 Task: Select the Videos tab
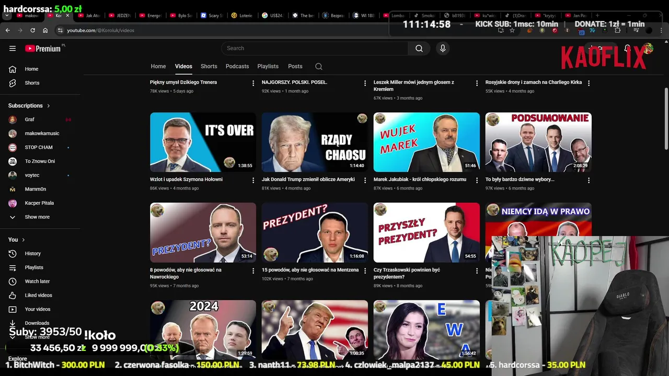point(183,66)
